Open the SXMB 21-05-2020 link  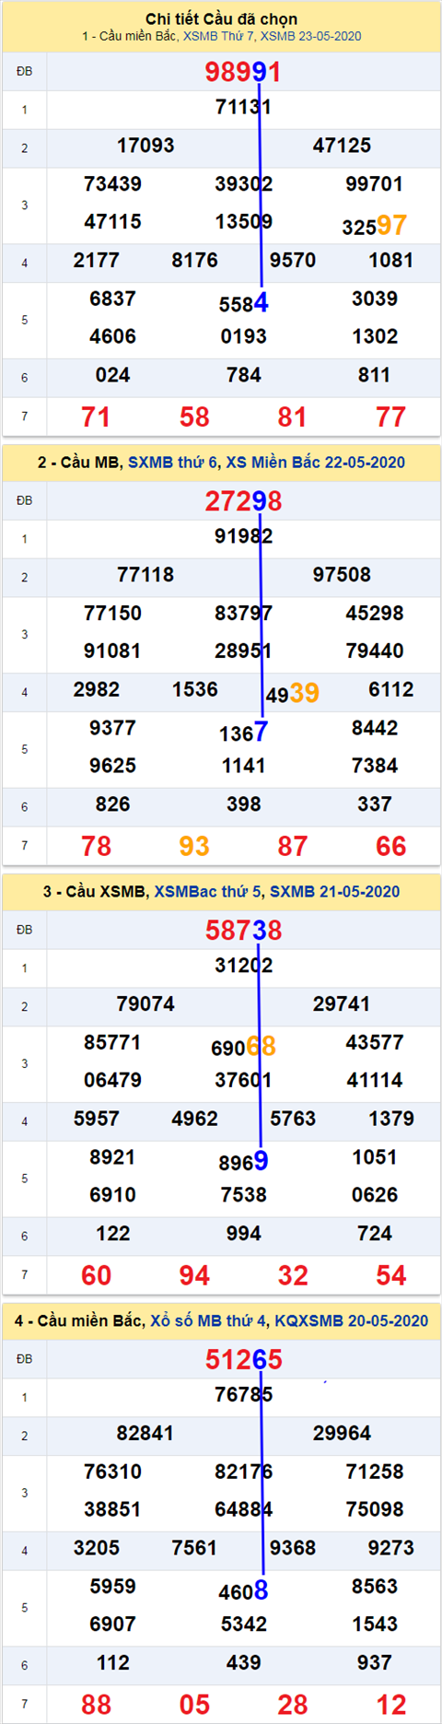pyautogui.click(x=335, y=891)
